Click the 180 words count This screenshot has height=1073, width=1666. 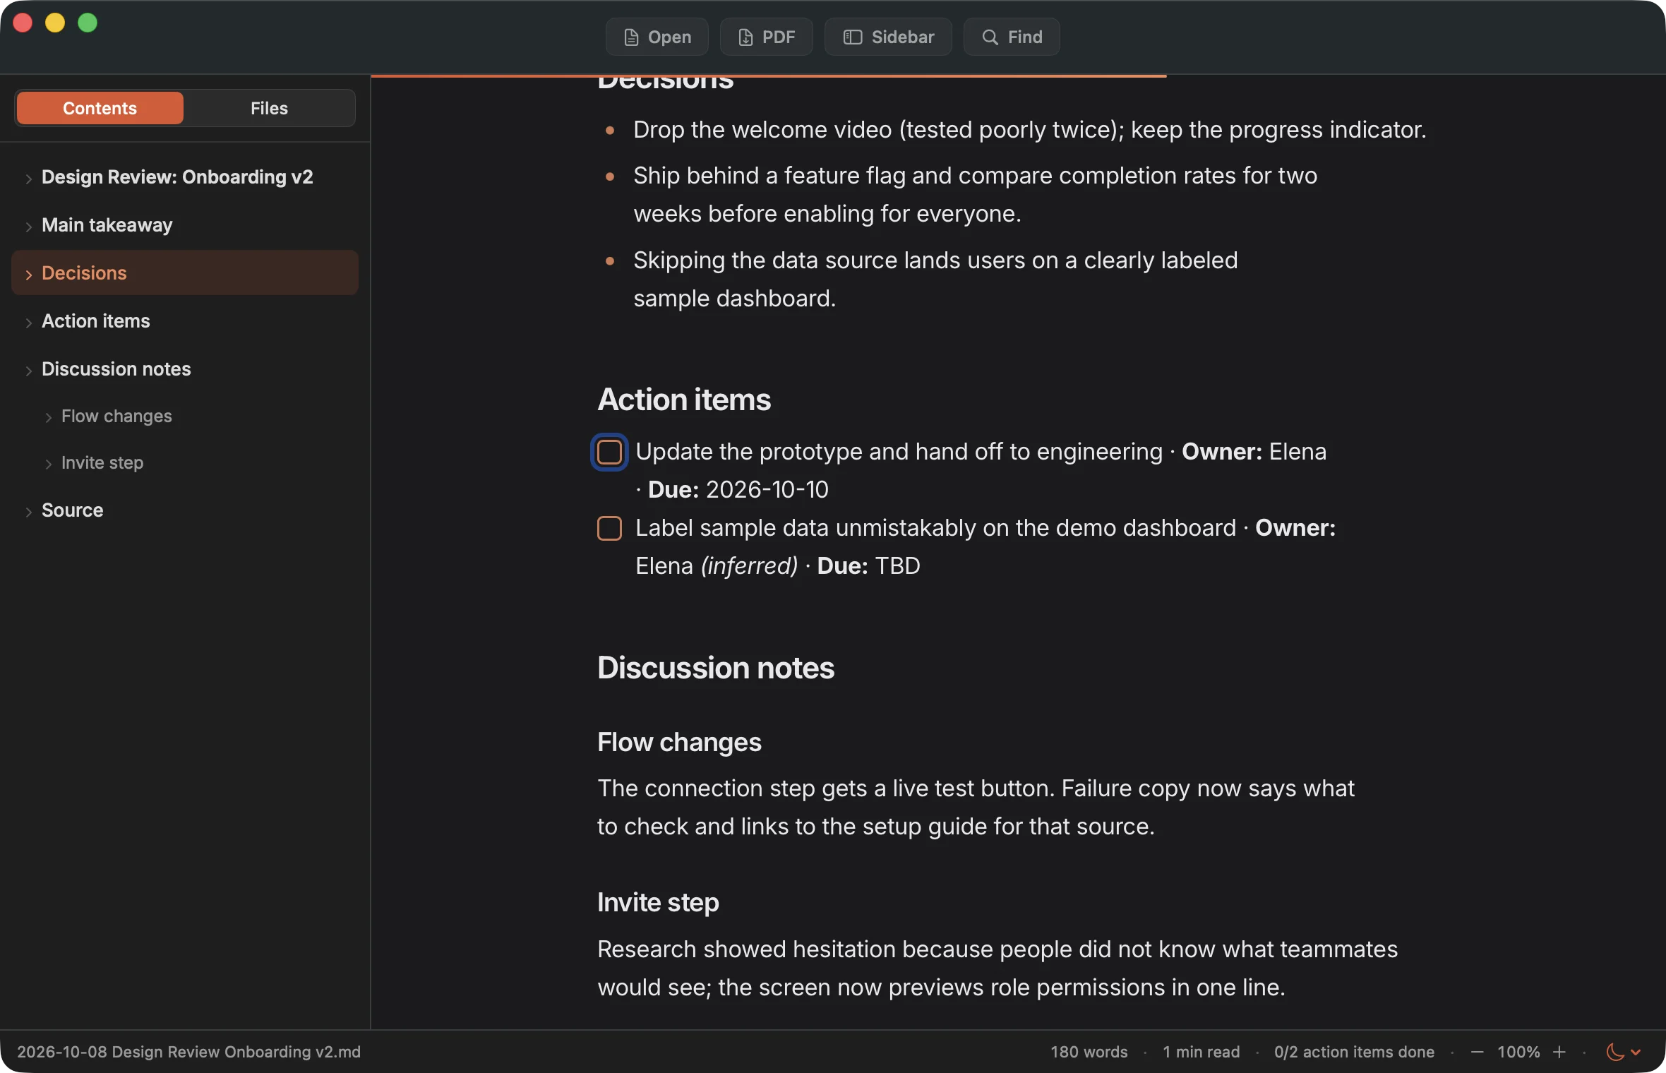[x=1089, y=1052]
